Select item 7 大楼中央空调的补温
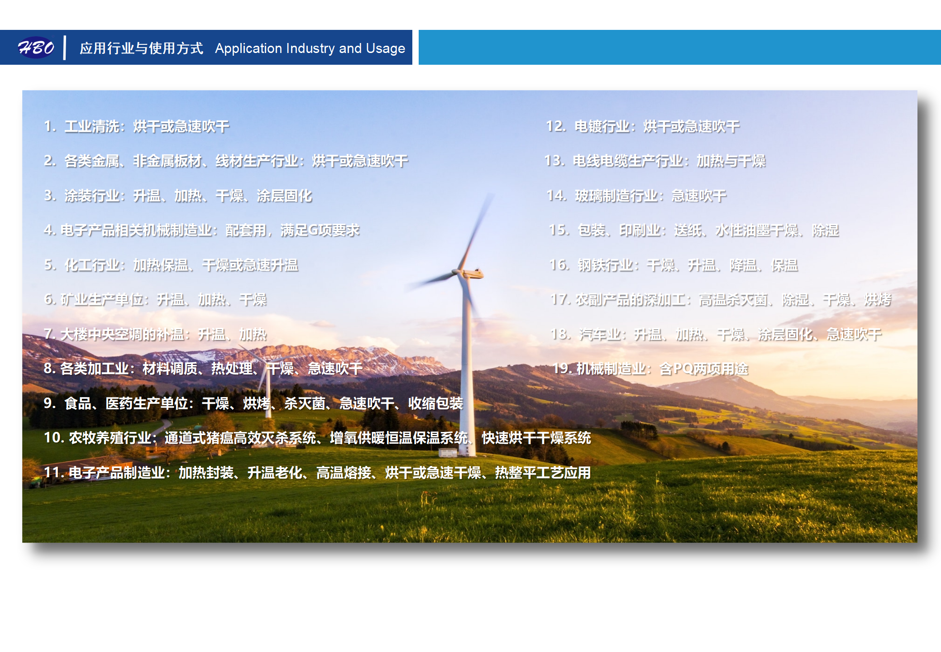Screen dimensions: 941x652 pos(156,336)
